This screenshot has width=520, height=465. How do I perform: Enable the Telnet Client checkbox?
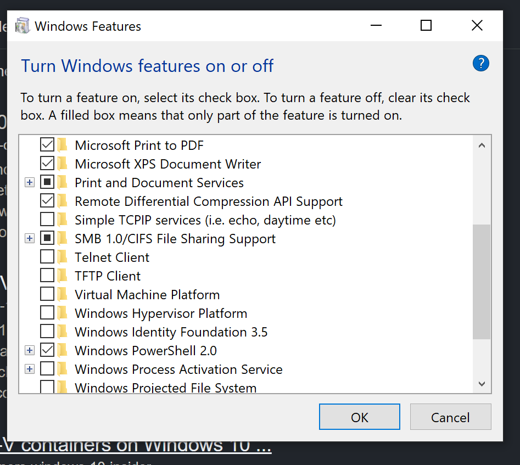tap(47, 257)
